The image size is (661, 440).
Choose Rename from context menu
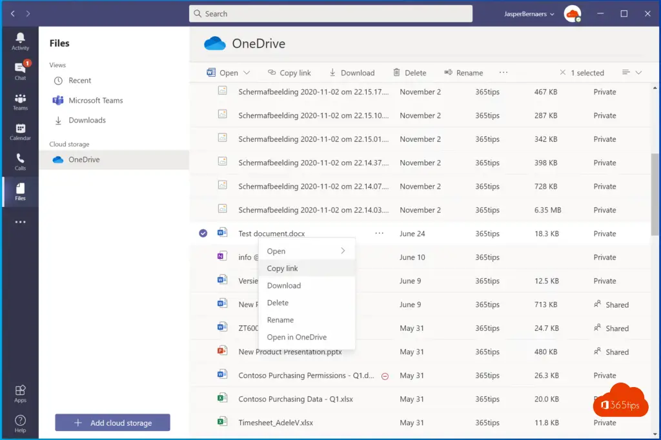[x=307, y=320]
